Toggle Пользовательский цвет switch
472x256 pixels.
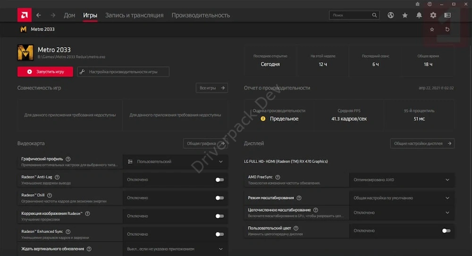(x=446, y=231)
